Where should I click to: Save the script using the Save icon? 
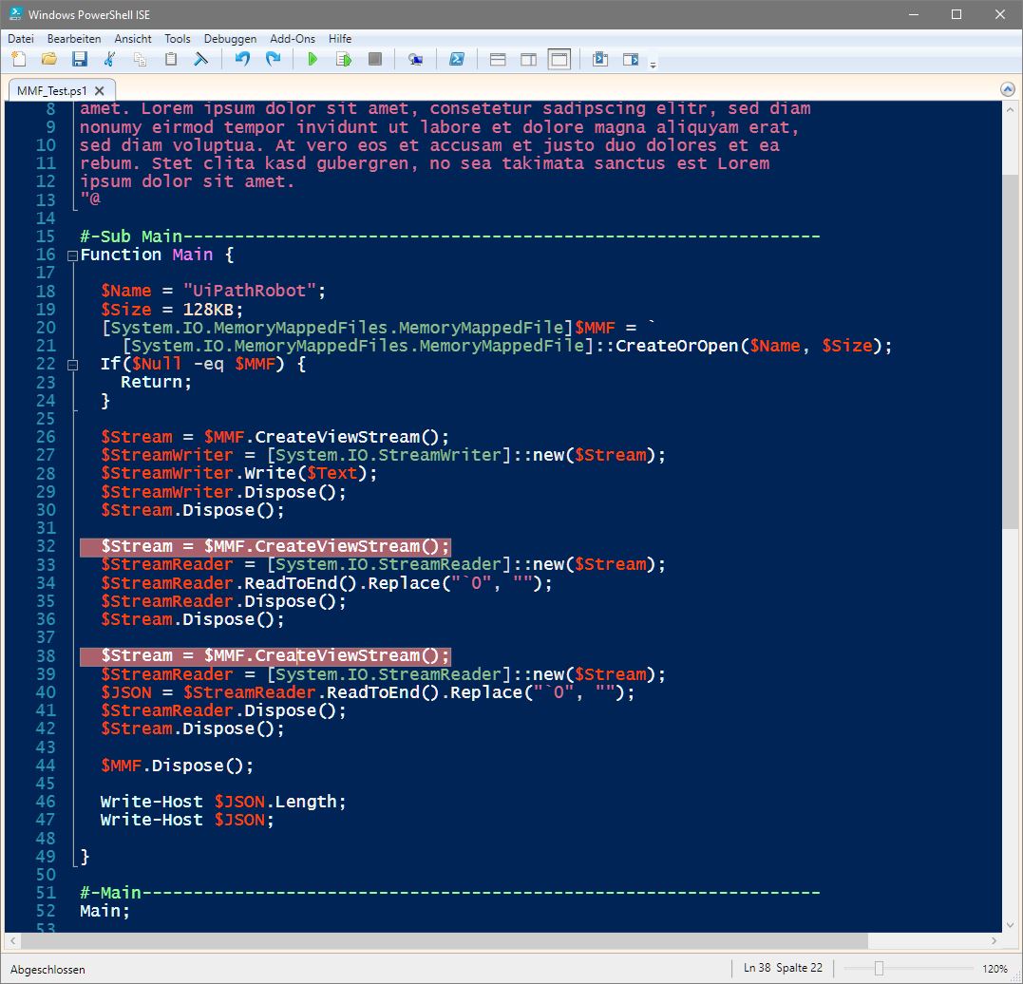pos(80,58)
